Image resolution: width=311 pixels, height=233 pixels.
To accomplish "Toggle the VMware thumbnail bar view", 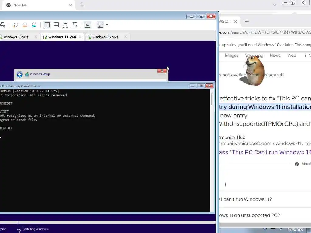I will (x=56, y=25).
